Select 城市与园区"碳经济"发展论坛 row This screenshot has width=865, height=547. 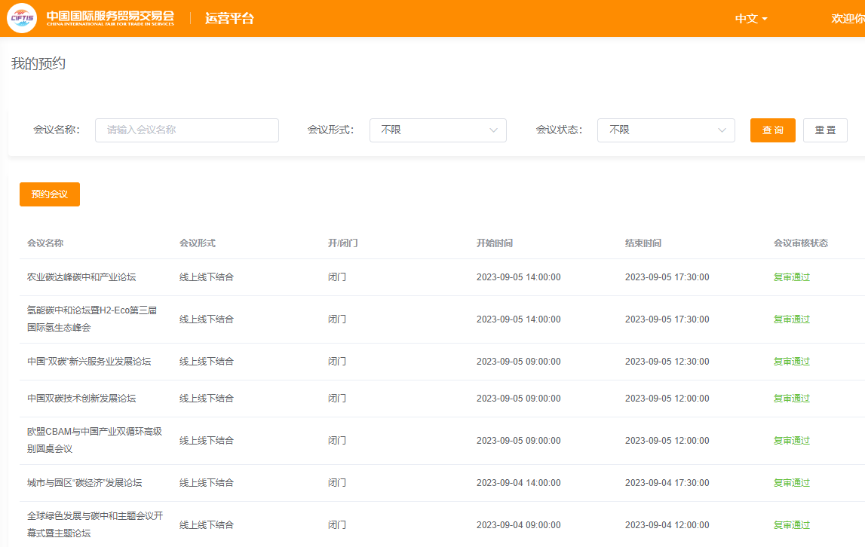click(84, 483)
